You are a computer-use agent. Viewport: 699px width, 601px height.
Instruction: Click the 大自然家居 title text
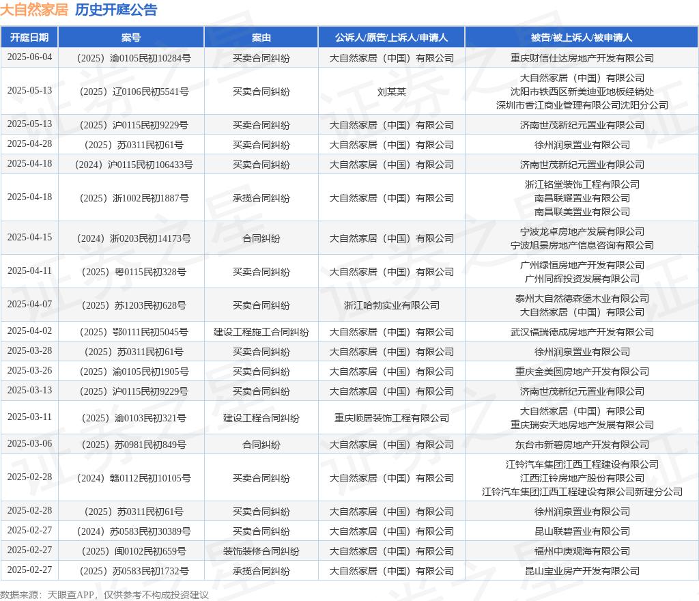point(34,10)
